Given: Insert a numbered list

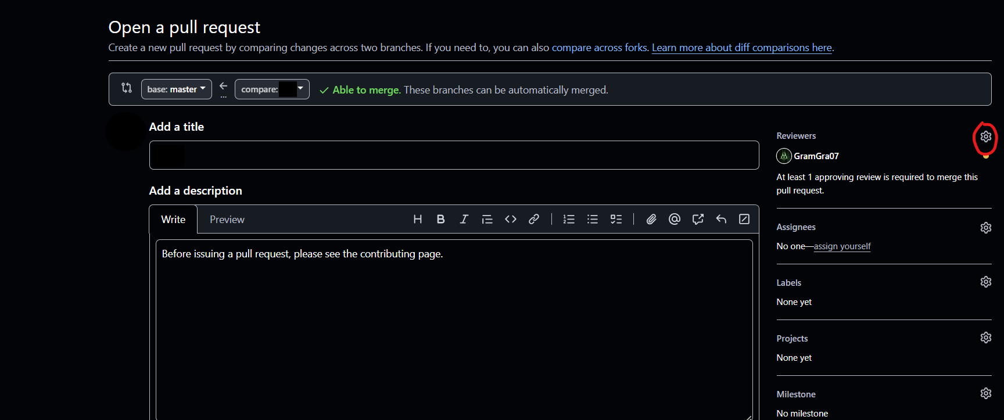Looking at the screenshot, I should [569, 219].
